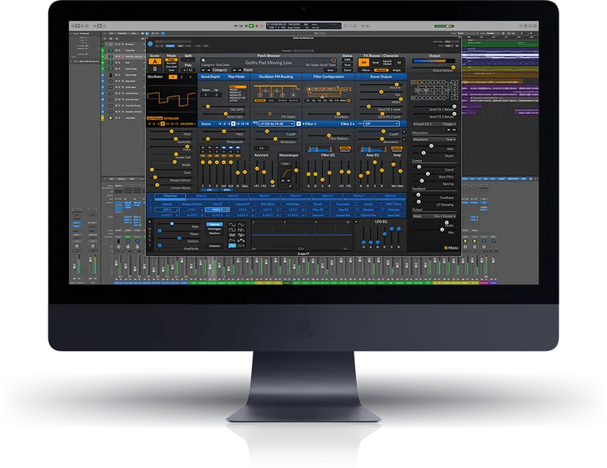Open the View dropdown in plugin header
The width and height of the screenshot is (607, 468).
(x=449, y=45)
